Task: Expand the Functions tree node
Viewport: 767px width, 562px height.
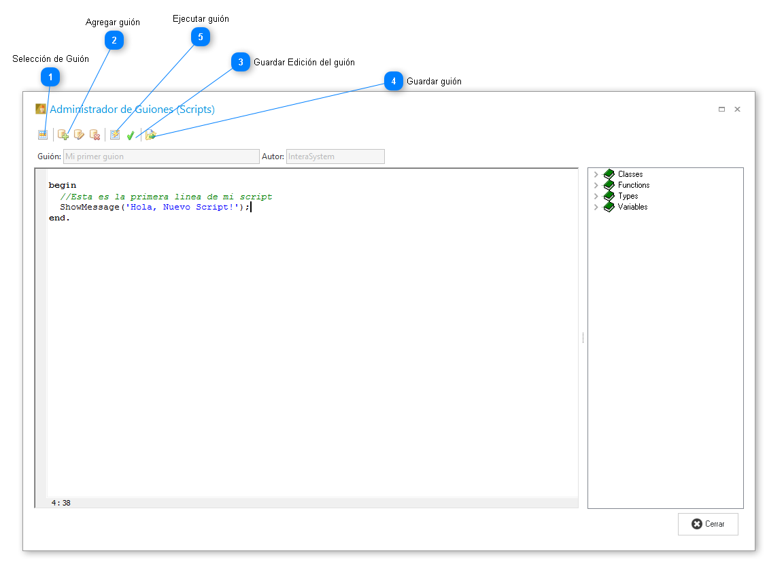Action: coord(596,185)
